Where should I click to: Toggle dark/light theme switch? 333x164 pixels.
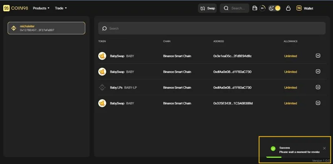[275, 8]
